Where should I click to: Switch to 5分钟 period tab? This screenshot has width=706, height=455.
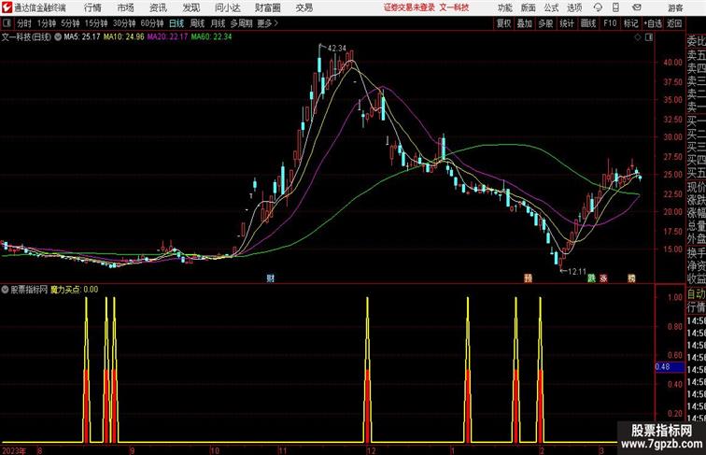point(70,23)
